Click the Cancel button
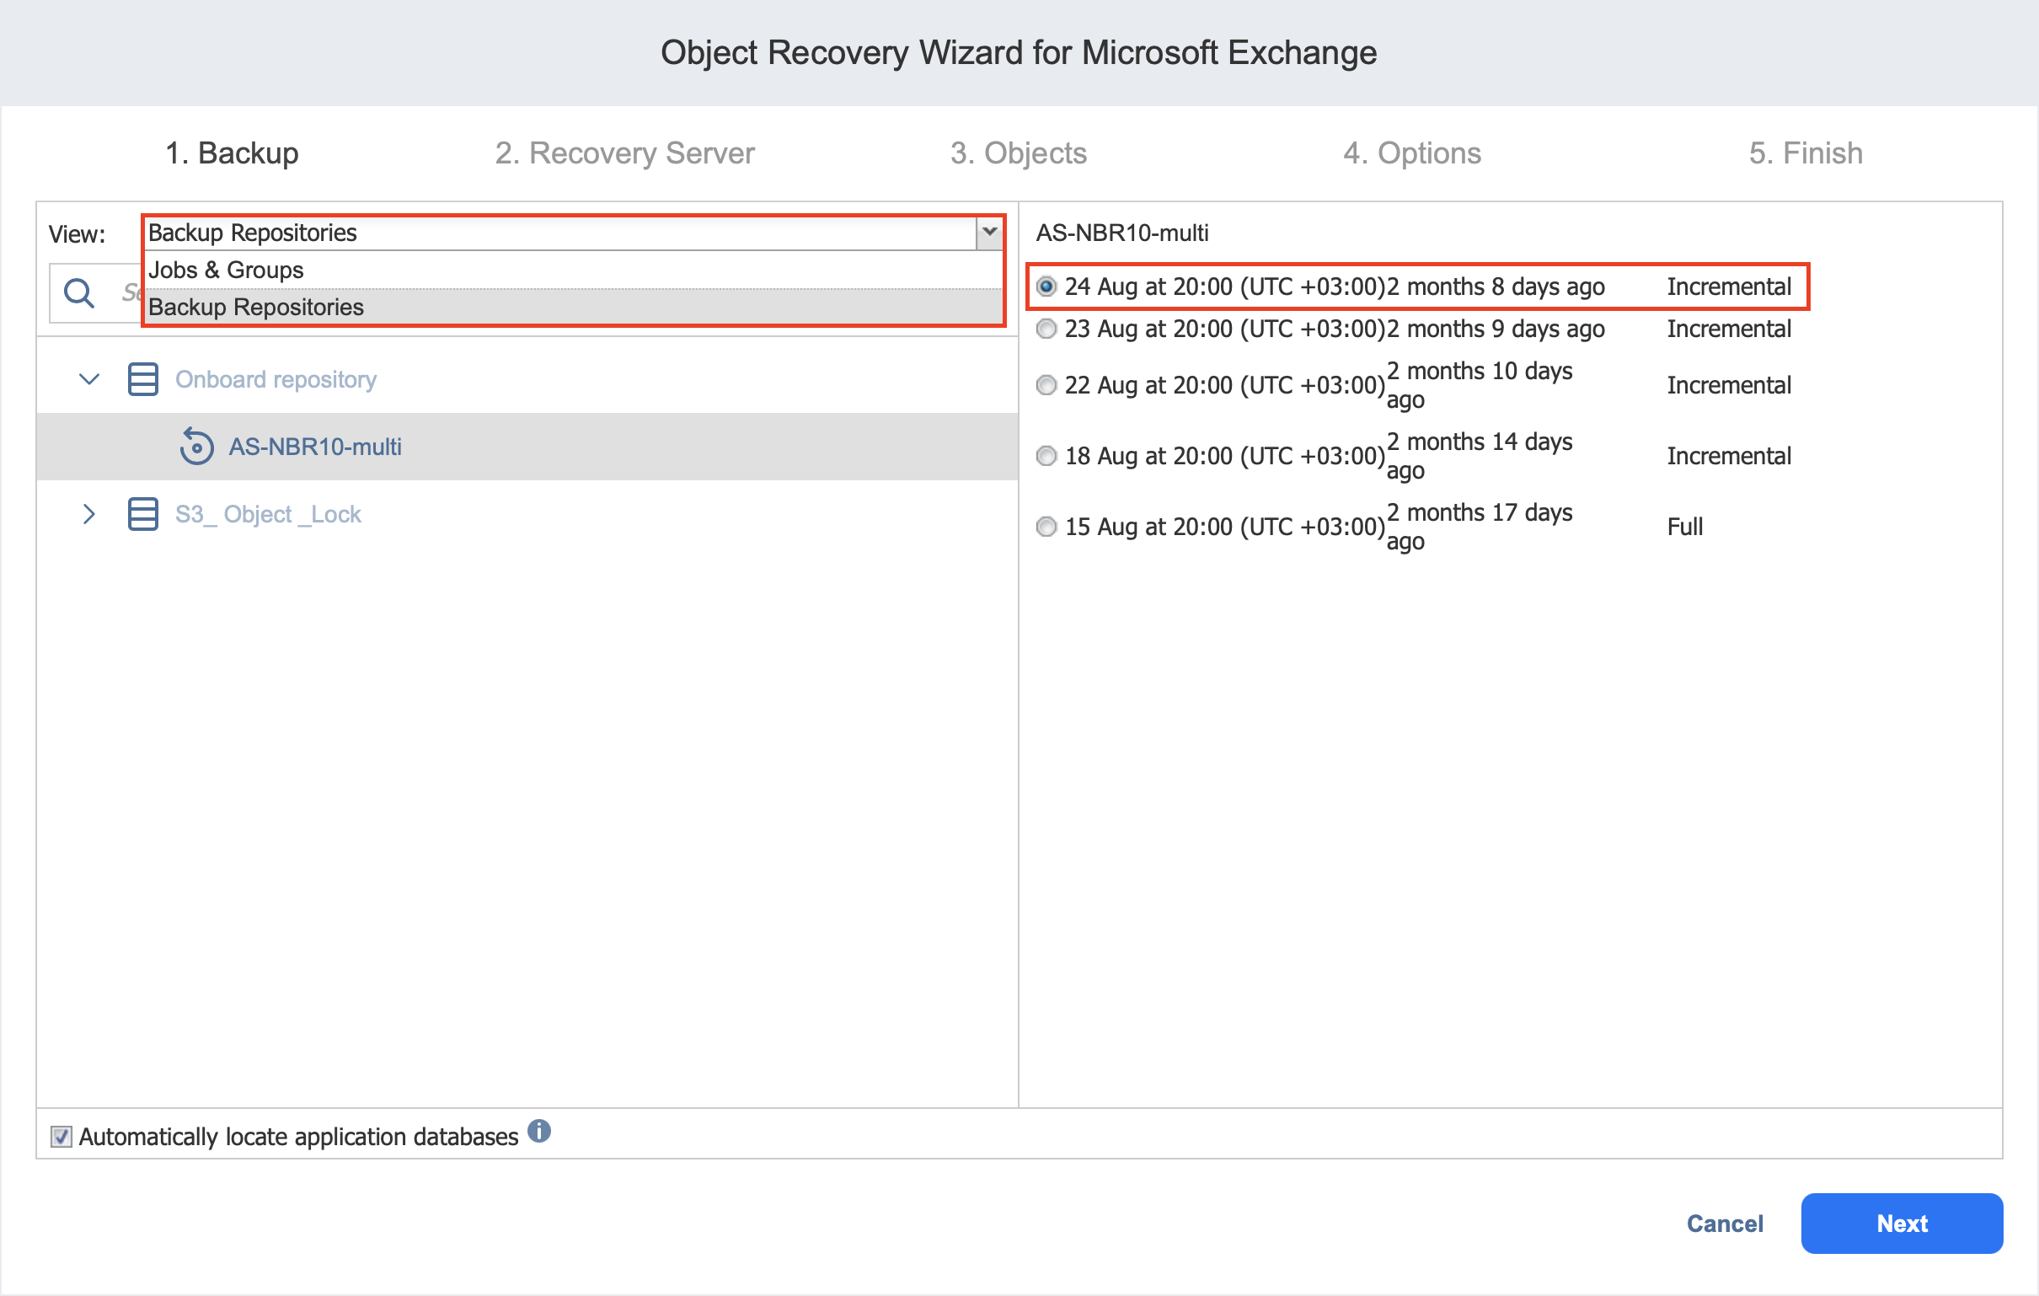The image size is (2039, 1296). tap(1725, 1224)
